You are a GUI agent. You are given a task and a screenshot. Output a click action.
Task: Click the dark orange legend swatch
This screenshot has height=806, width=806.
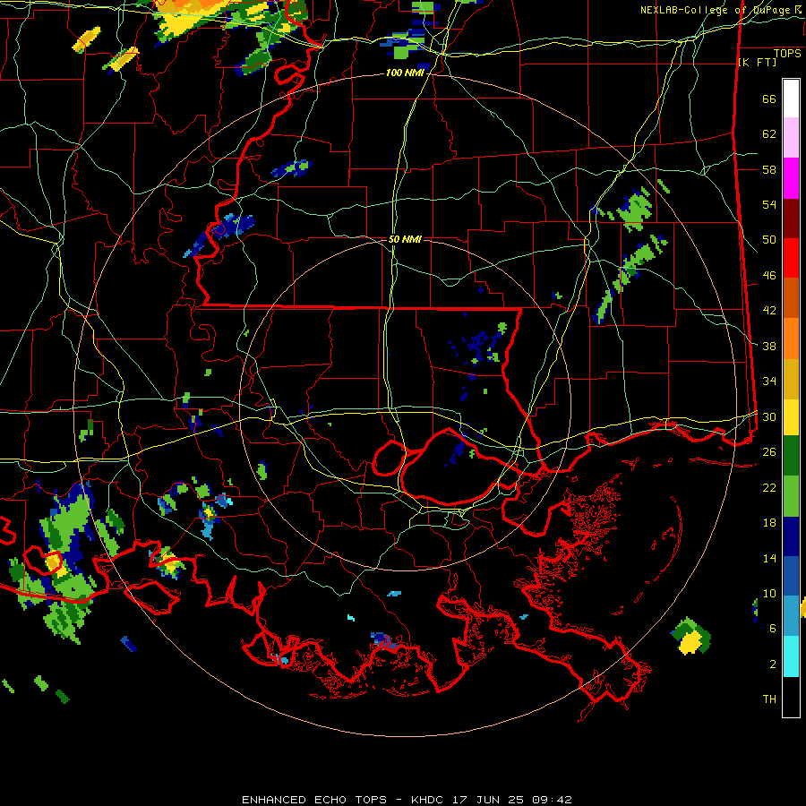791,298
